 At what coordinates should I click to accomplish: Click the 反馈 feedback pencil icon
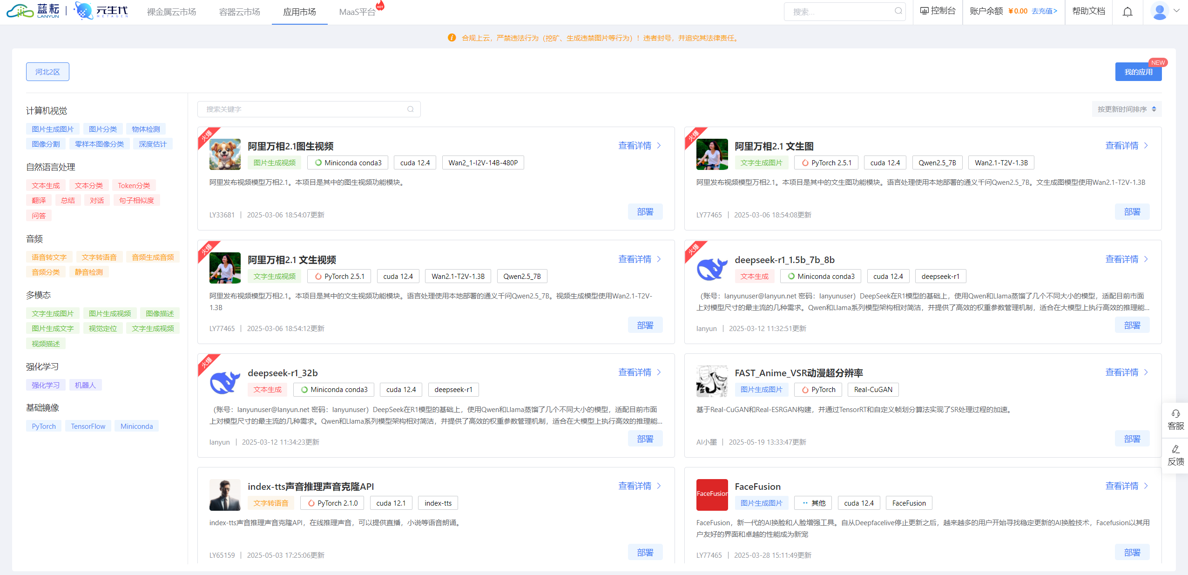pos(1175,450)
